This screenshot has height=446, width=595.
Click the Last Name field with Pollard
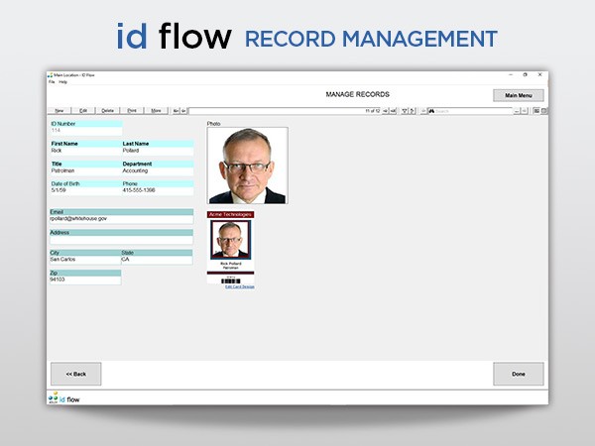point(158,151)
